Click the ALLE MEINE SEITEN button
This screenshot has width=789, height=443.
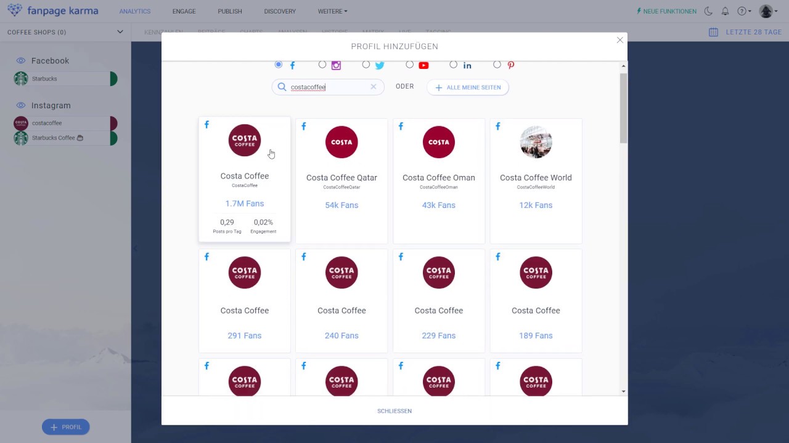(467, 87)
